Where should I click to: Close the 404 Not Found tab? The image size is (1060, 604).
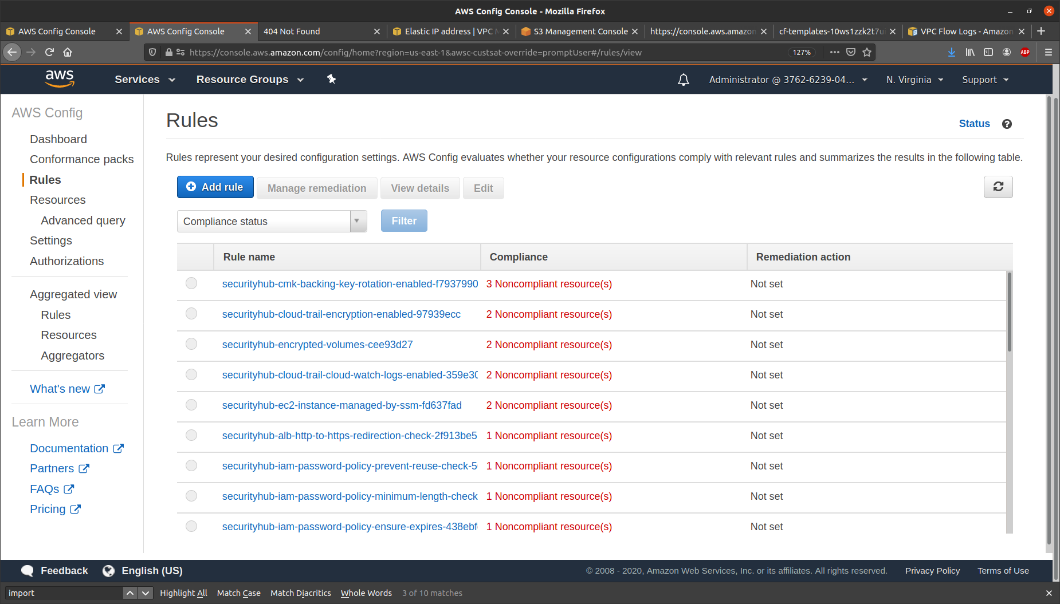(376, 31)
